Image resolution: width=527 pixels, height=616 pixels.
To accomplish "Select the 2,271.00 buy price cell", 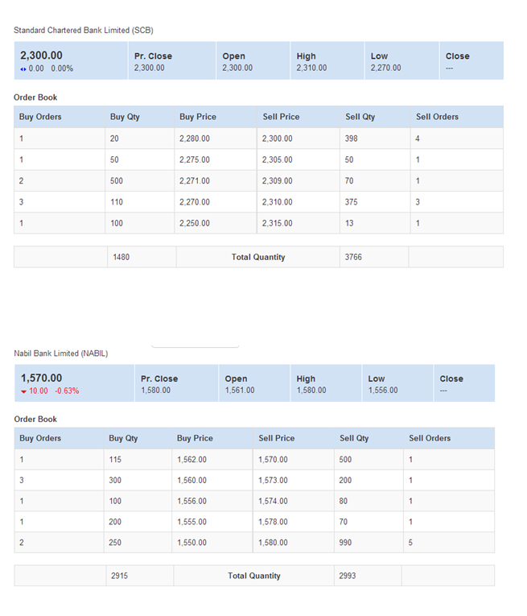I will 195,180.
